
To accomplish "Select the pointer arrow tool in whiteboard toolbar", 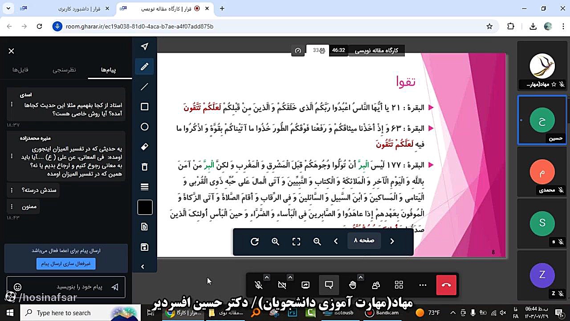I will click(x=144, y=47).
